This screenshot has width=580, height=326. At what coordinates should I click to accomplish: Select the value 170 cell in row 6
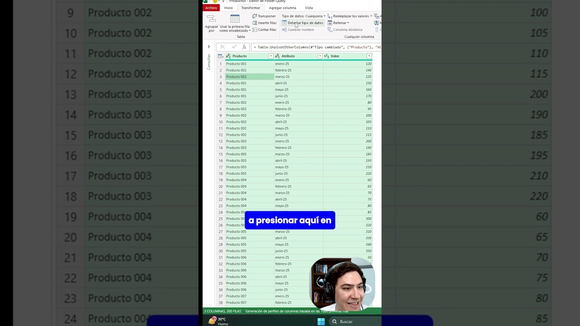point(348,96)
